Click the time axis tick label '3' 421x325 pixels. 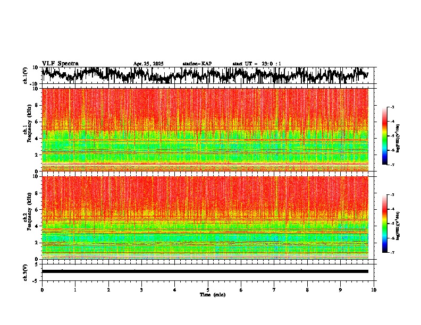pos(141,290)
